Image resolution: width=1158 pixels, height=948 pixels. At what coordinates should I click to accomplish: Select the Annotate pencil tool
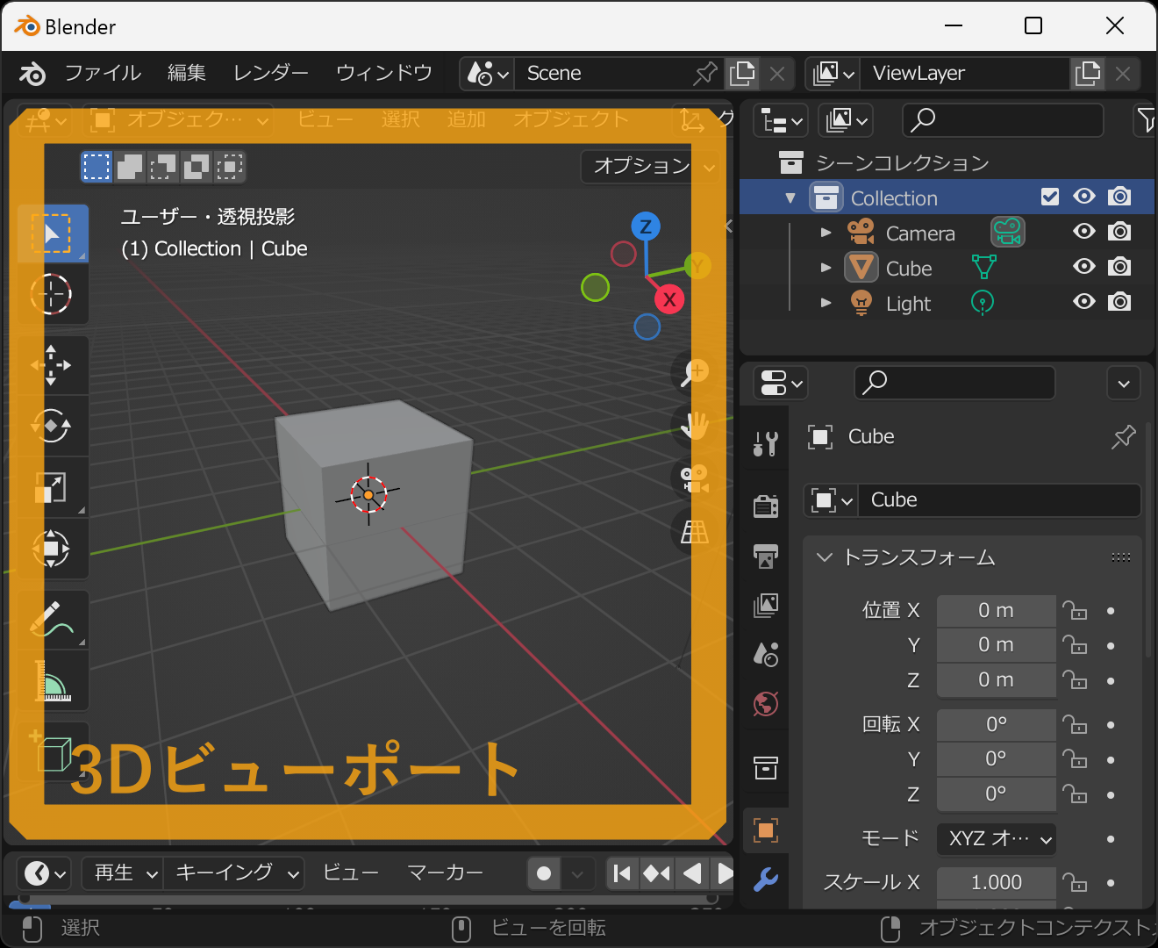pyautogui.click(x=53, y=620)
